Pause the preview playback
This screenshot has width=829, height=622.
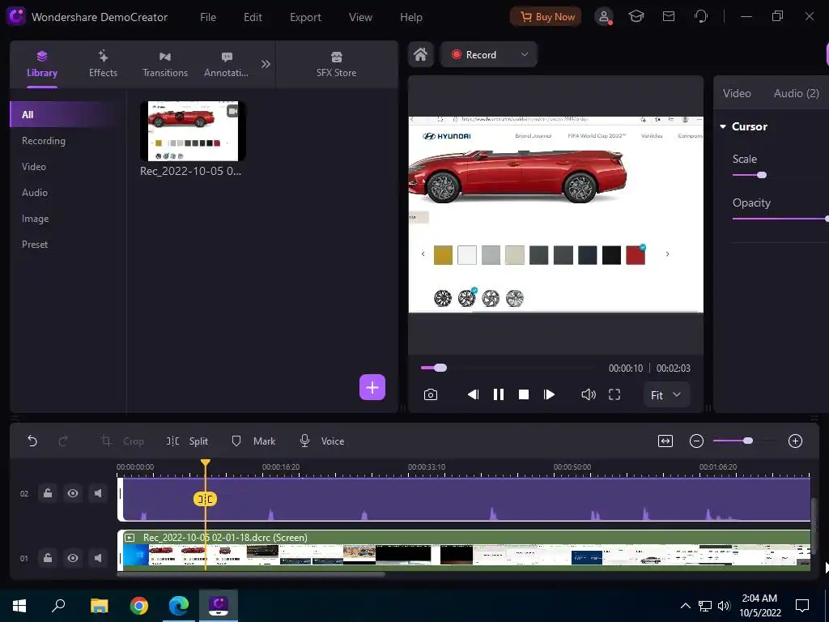(498, 394)
